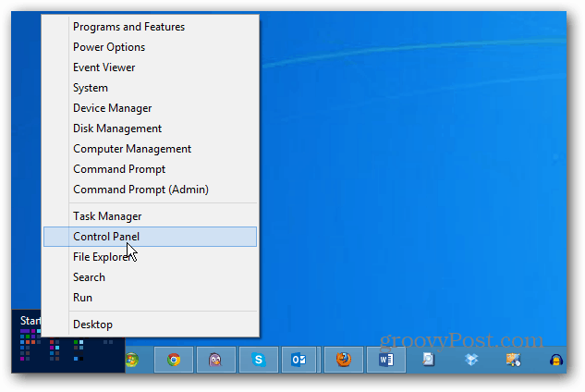Launch Event Viewer

tap(150, 67)
